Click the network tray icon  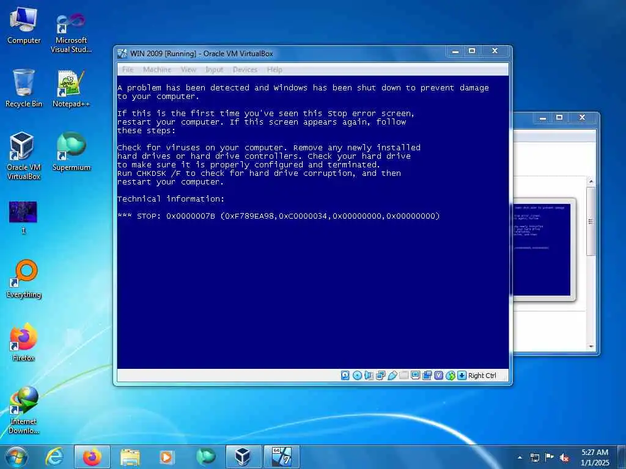[x=534, y=457]
